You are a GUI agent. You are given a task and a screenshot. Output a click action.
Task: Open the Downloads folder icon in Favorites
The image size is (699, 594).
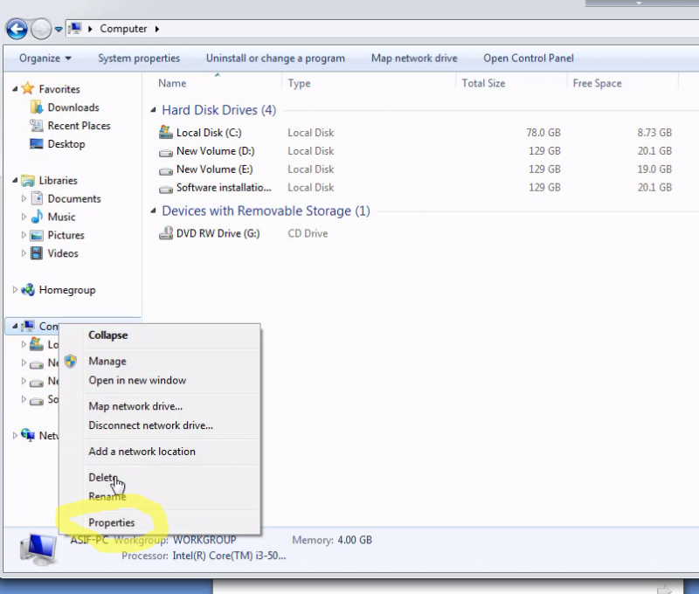pyautogui.click(x=36, y=107)
